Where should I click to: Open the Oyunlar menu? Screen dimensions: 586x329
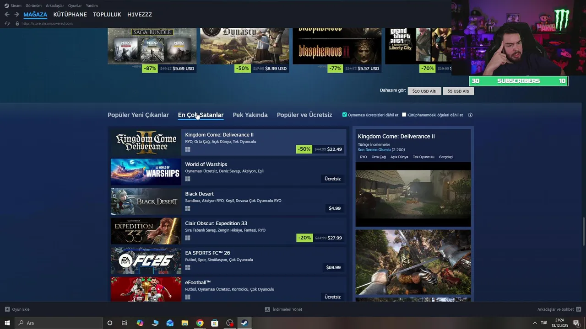75,6
